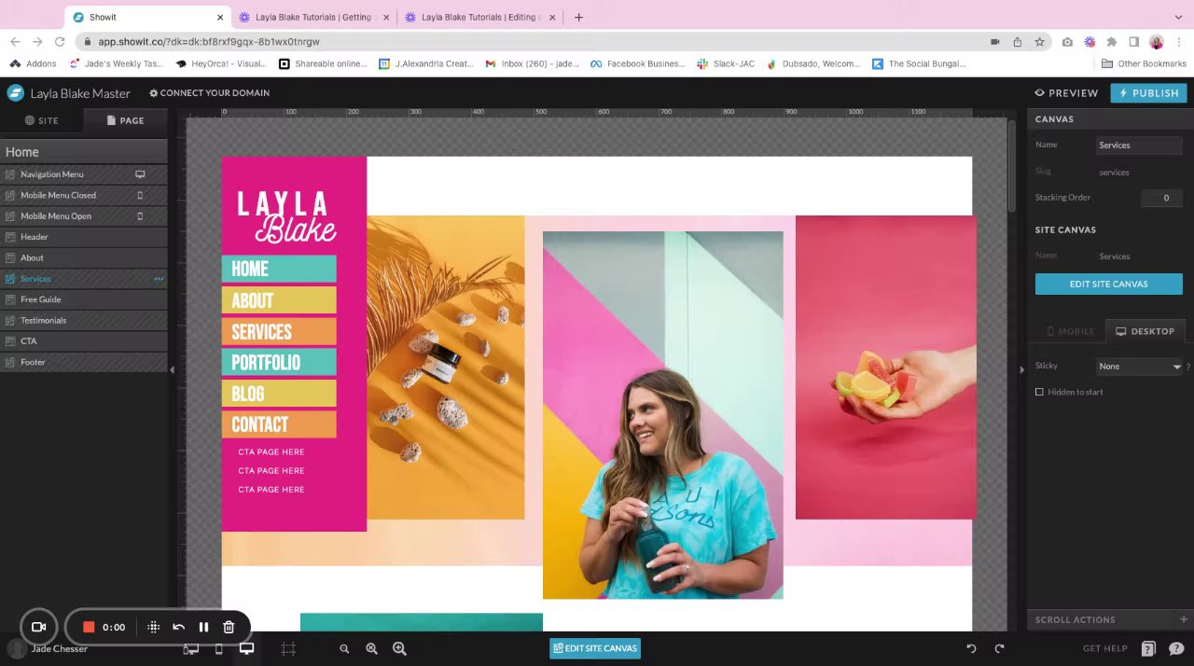This screenshot has width=1194, height=666.
Task: Collapse the left panel with the arrow handle
Action: (x=172, y=370)
